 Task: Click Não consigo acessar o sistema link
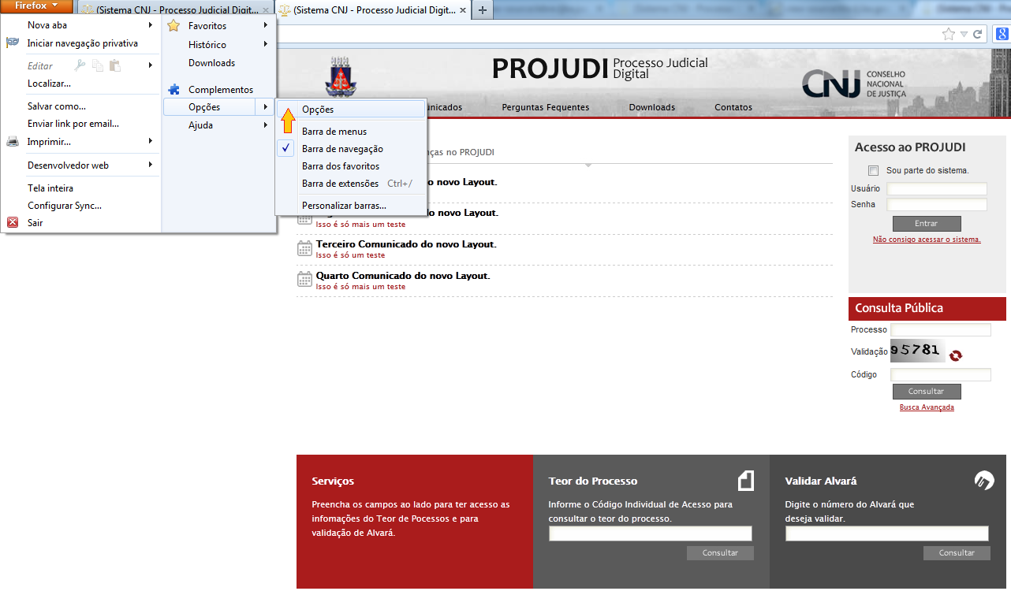coord(927,240)
